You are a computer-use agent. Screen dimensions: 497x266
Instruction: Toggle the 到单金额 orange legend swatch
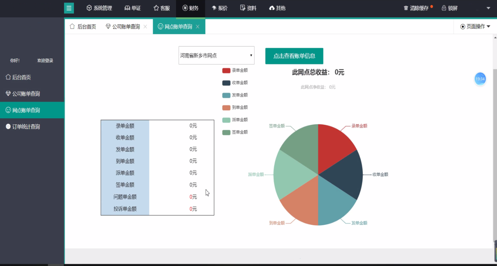click(x=226, y=107)
